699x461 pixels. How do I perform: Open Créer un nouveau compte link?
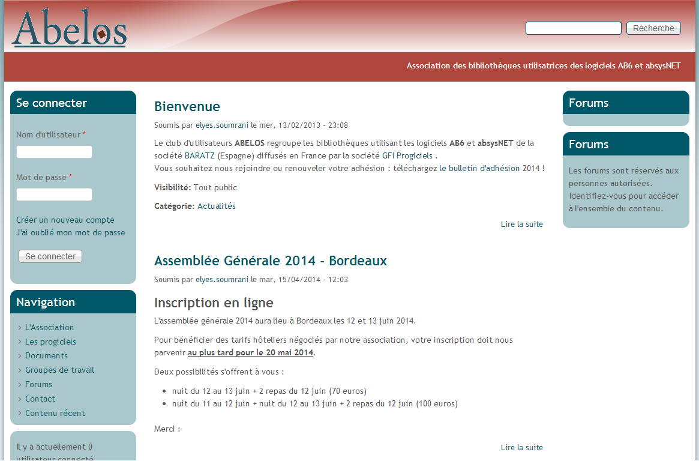coord(65,220)
